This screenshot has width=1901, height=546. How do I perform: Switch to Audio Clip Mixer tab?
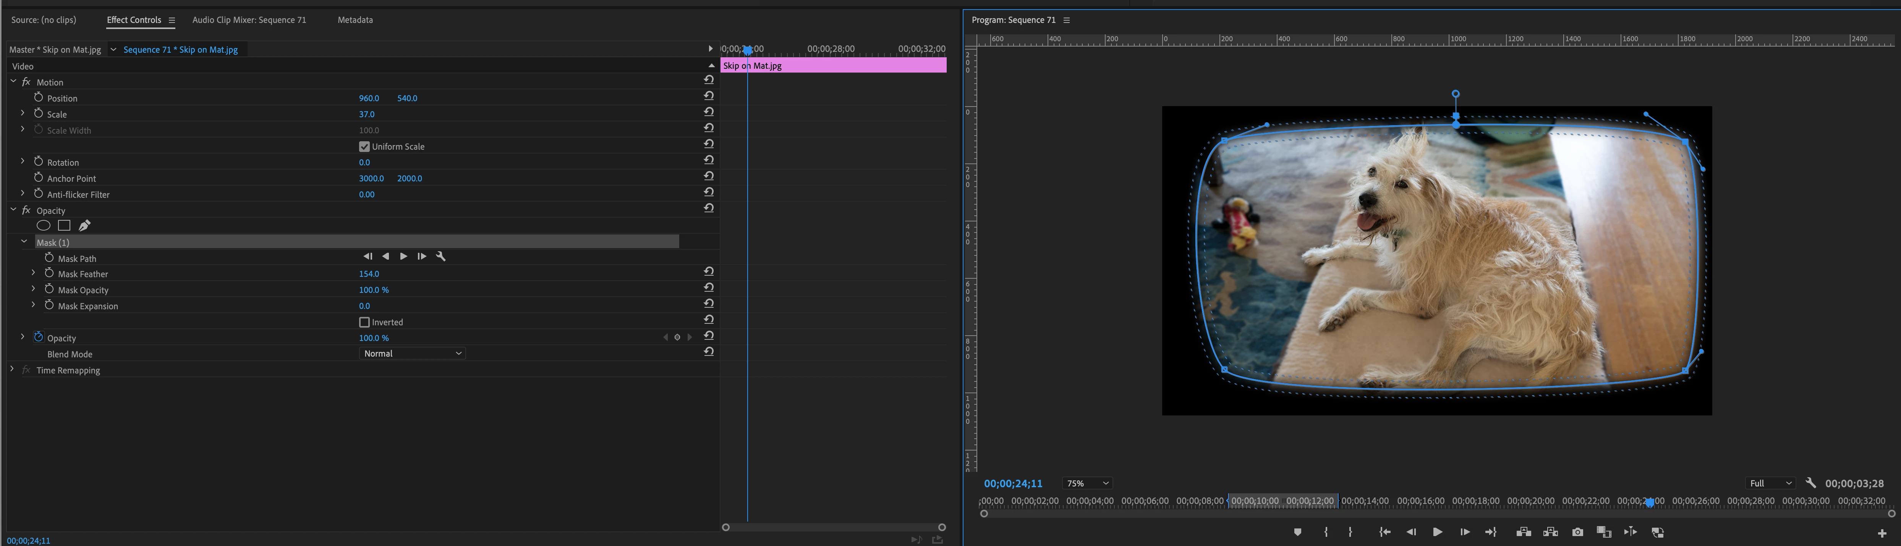click(x=249, y=20)
